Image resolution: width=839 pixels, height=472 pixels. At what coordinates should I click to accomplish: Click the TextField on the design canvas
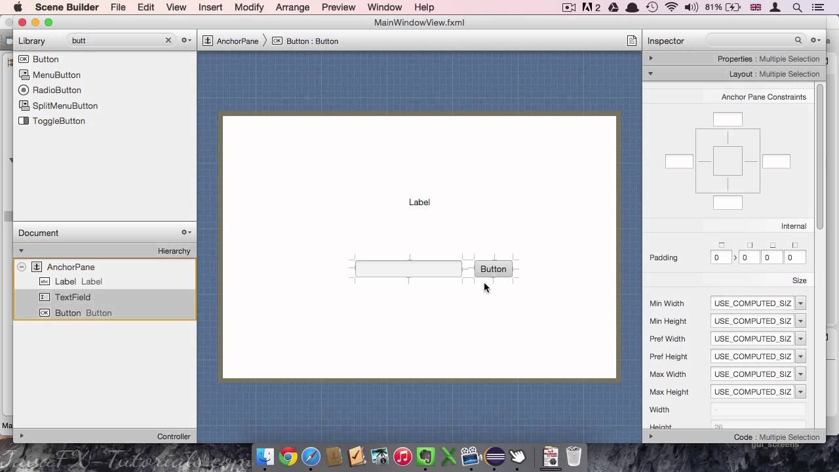click(x=408, y=269)
